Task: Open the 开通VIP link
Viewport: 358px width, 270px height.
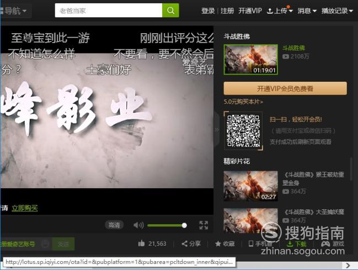Action: [x=250, y=10]
